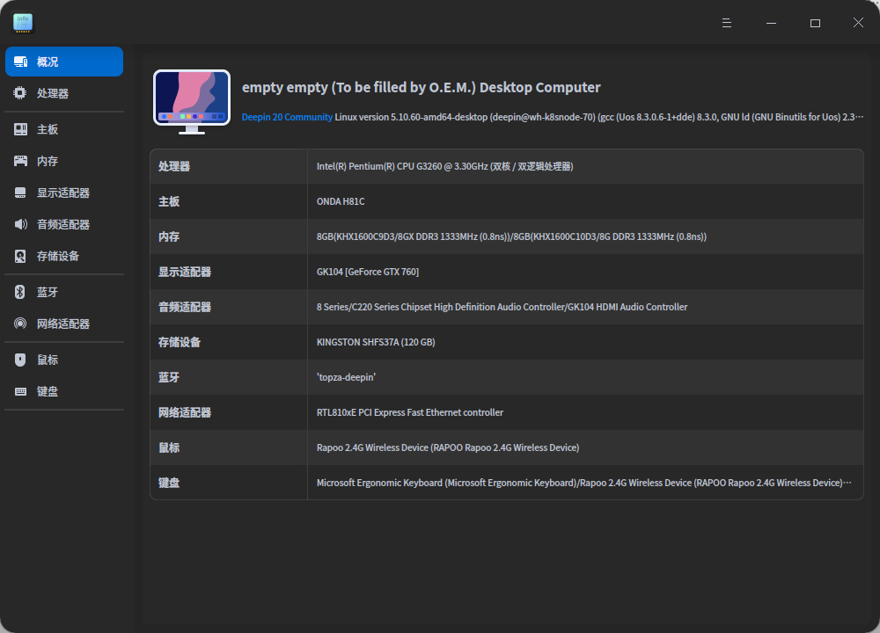The image size is (880, 633).
Task: Open the Deepin 20 Community link
Action: [286, 117]
